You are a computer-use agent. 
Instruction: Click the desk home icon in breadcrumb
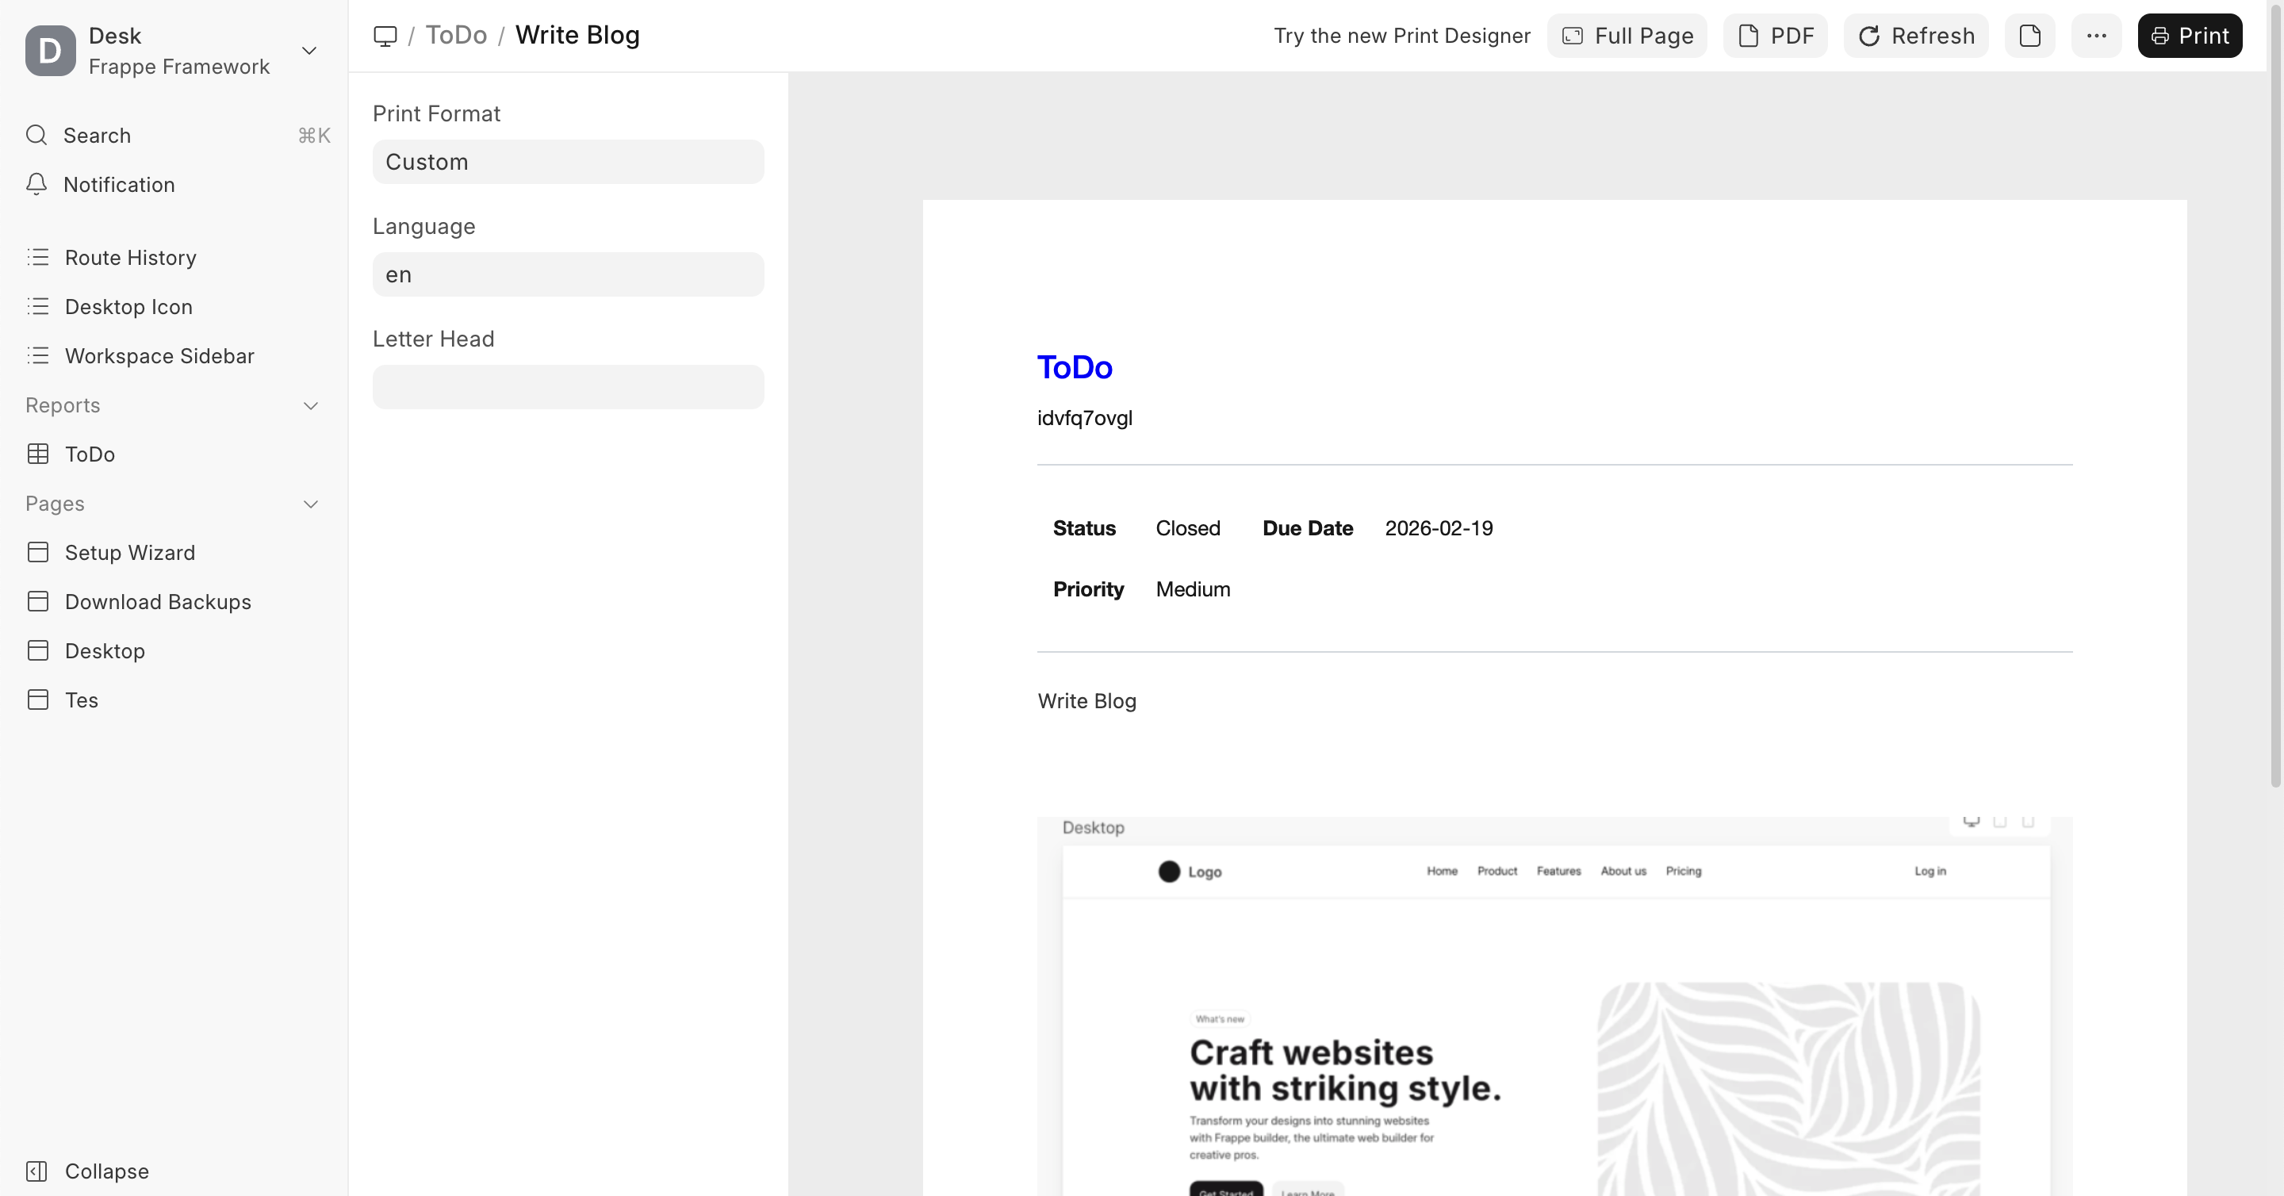pyautogui.click(x=385, y=36)
